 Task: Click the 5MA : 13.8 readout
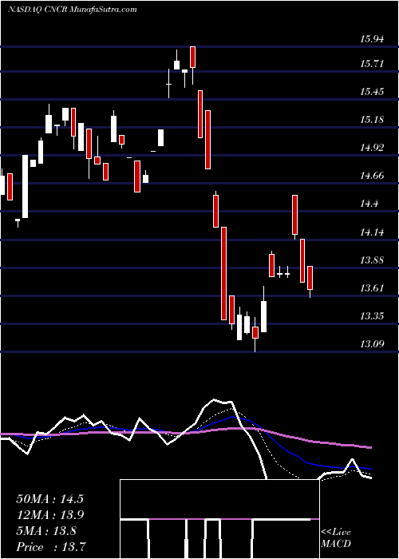click(46, 531)
